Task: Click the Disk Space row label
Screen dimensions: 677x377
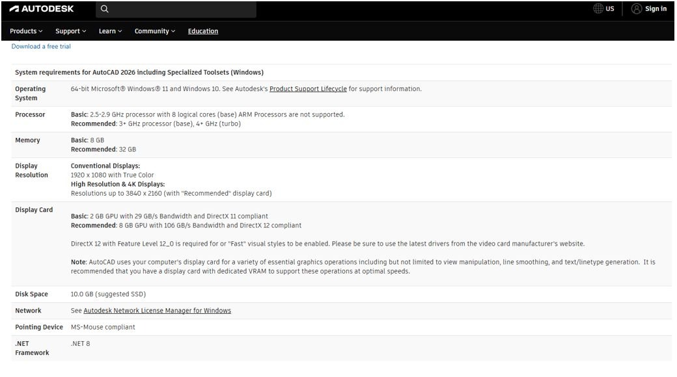Action: coord(31,294)
